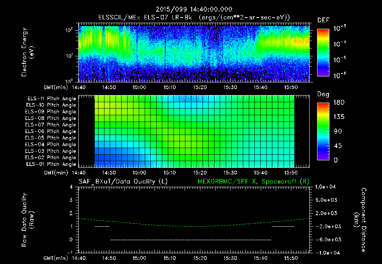The height and width of the screenshot is (264, 382).
Task: Click GMT(min) label under the data quality panel
Action: (56, 258)
